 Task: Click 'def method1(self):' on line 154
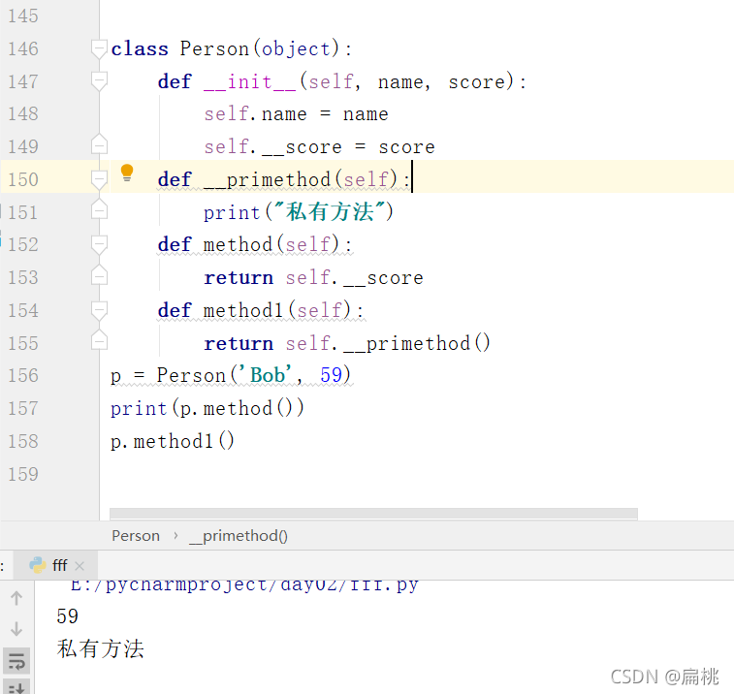pos(260,310)
